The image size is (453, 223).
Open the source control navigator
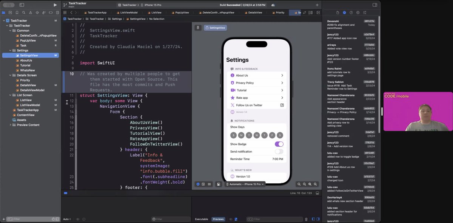[x=9, y=12]
